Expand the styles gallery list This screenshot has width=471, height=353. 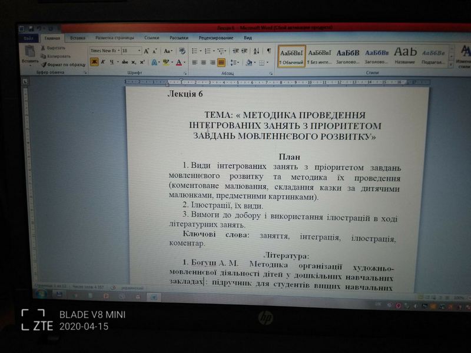tap(451, 62)
